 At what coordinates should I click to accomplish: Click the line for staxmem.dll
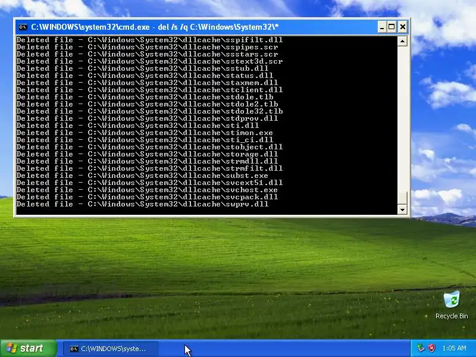point(147,83)
